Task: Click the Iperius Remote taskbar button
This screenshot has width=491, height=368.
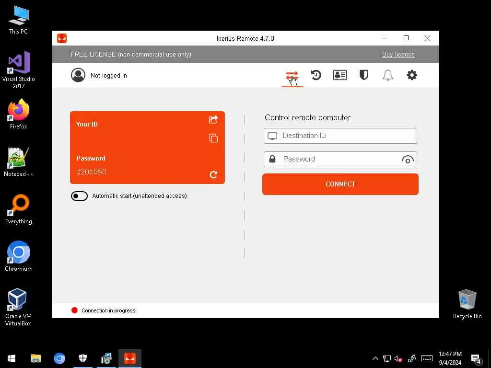Action: point(129,358)
